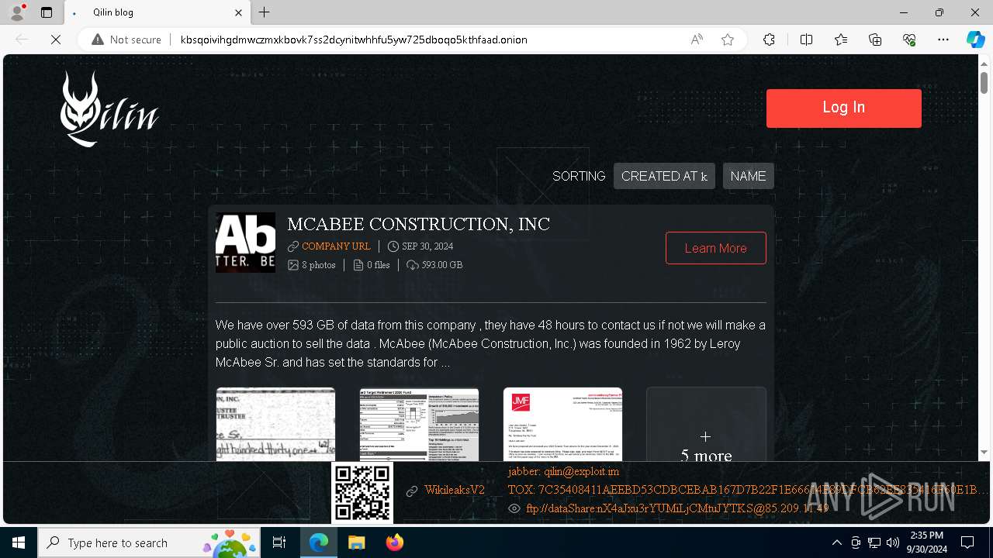Open the Browser essentials icon

point(909,40)
